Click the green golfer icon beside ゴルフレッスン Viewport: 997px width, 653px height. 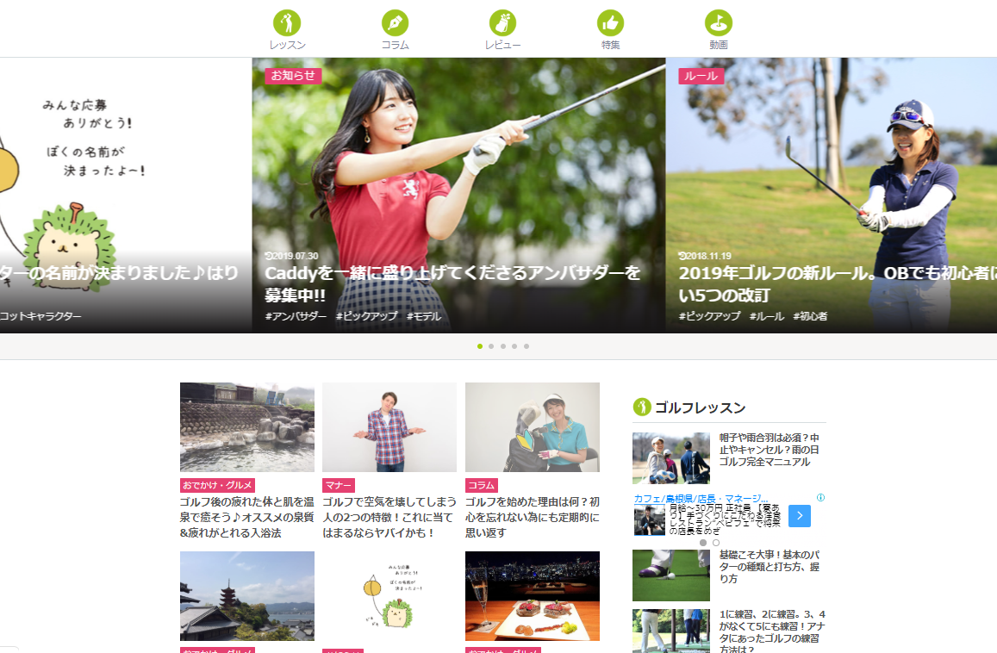pyautogui.click(x=642, y=407)
